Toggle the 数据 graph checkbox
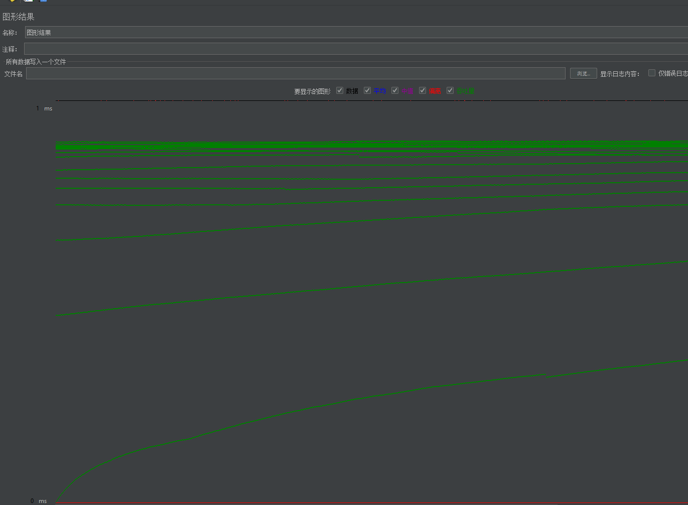Screen dimensions: 688x505 tap(340, 90)
